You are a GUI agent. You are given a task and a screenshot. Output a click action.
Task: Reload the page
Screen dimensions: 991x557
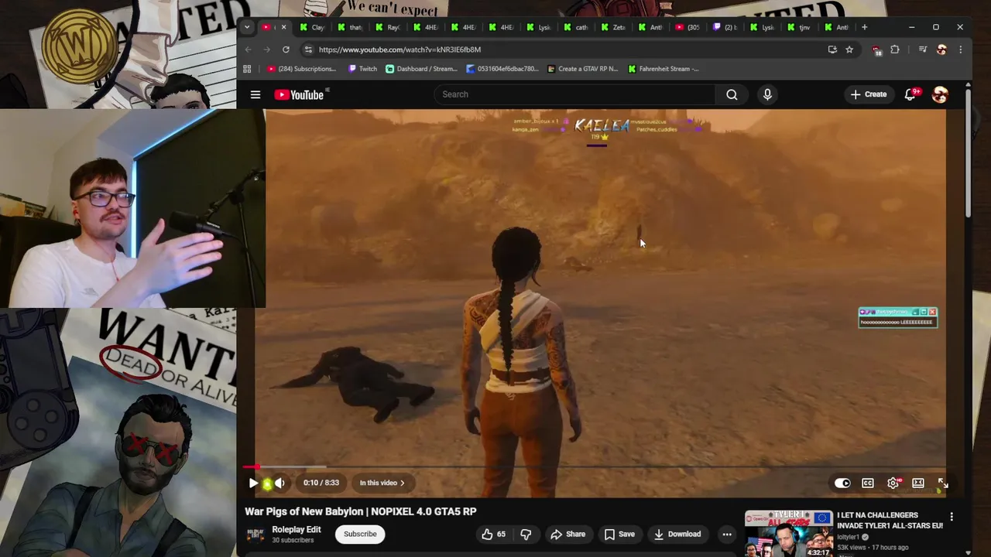[286, 50]
